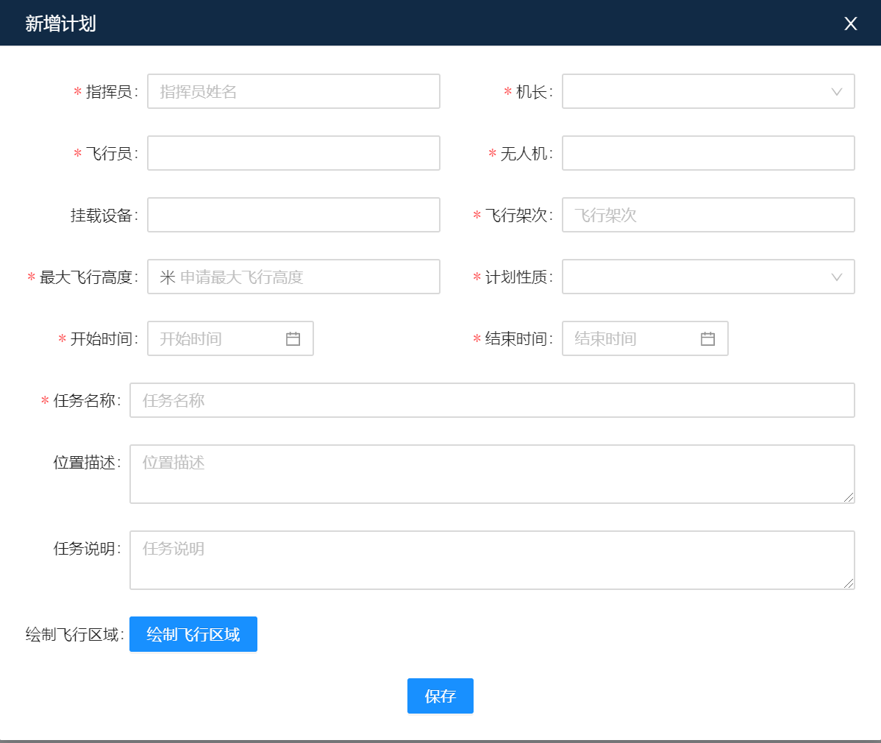Click the 保存 button
The width and height of the screenshot is (881, 743).
point(440,696)
